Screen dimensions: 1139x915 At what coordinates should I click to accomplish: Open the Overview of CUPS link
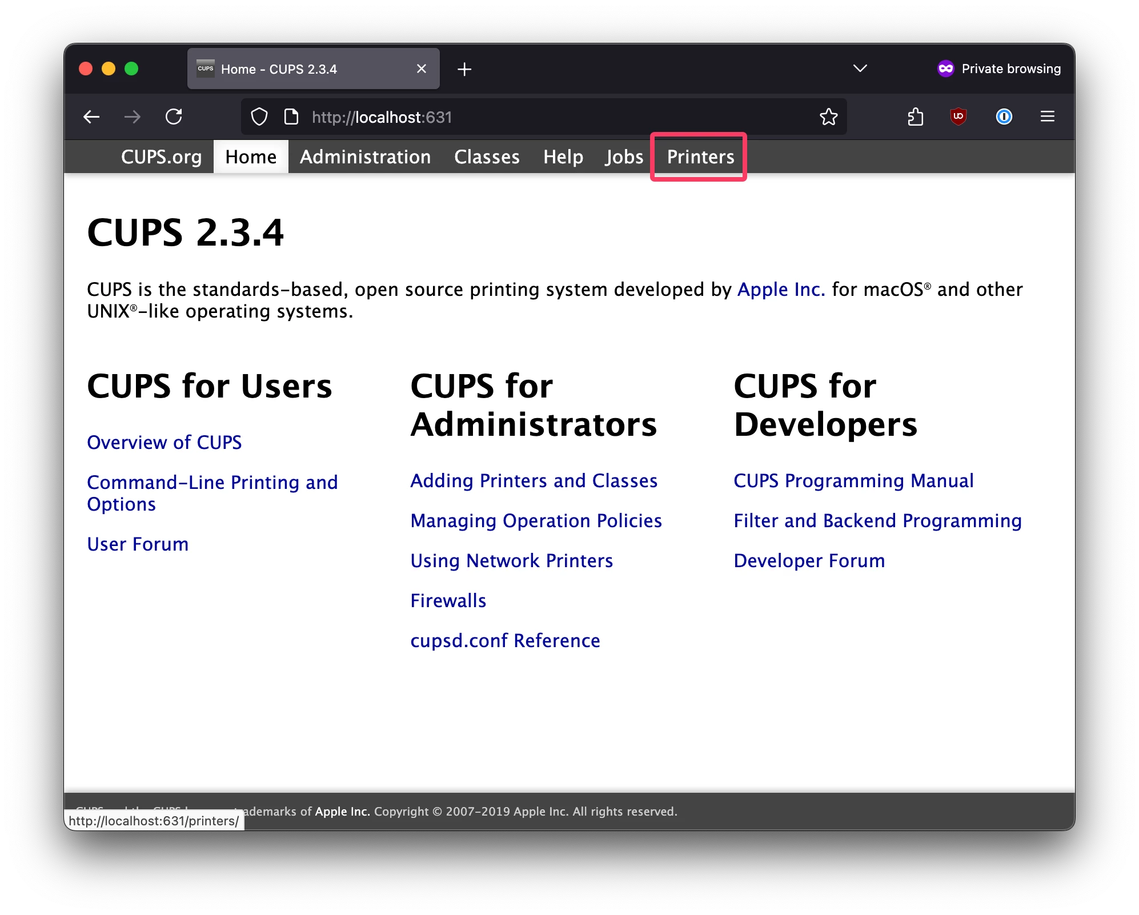[x=164, y=443]
